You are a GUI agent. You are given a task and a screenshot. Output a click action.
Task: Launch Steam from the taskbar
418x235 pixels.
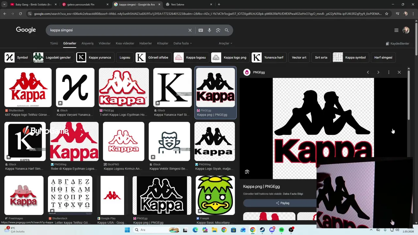tap(262, 230)
